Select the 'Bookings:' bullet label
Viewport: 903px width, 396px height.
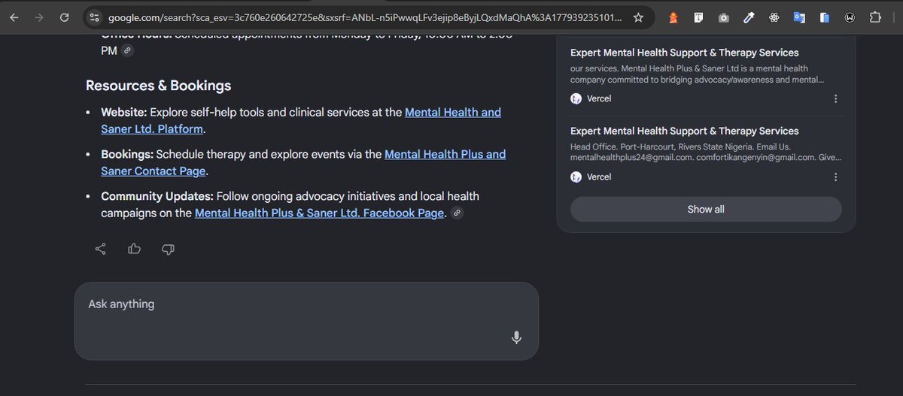(127, 154)
